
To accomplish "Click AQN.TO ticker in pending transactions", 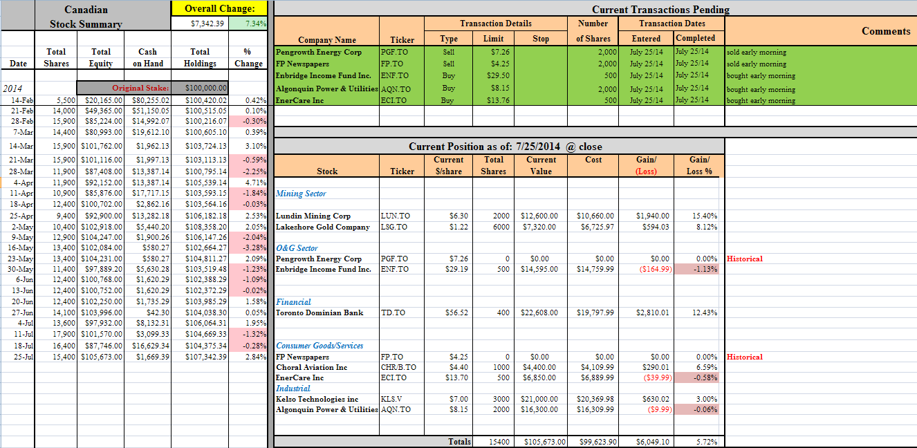I will (x=396, y=89).
